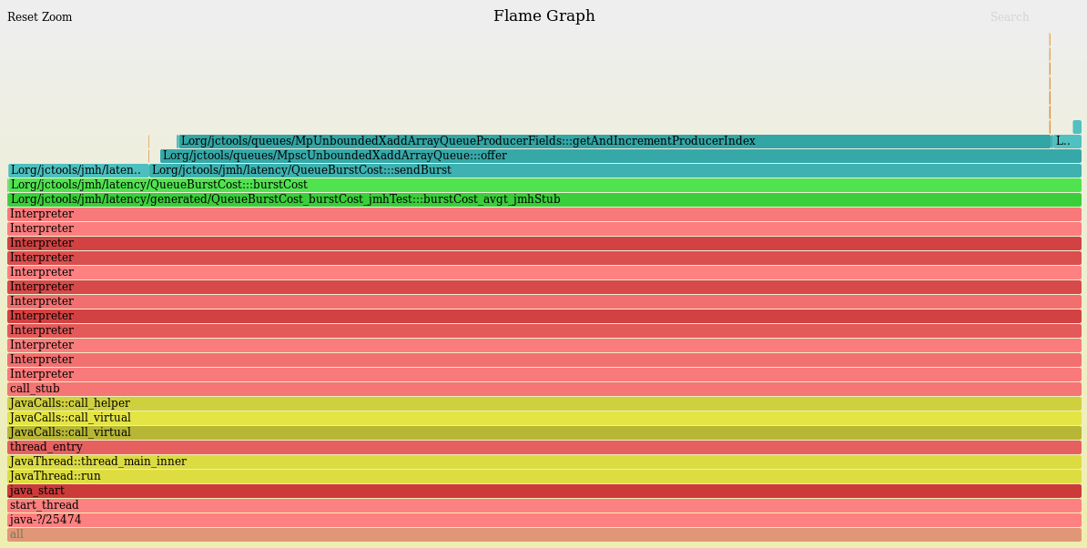Click the Reset Zoom button
Viewport: 1087px width, 548px height.
pyautogui.click(x=39, y=16)
